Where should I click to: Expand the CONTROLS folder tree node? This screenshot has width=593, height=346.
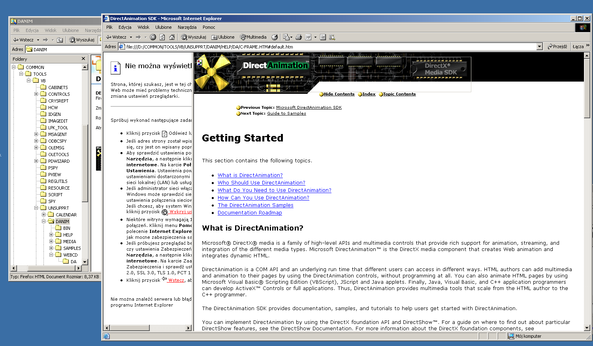click(36, 94)
